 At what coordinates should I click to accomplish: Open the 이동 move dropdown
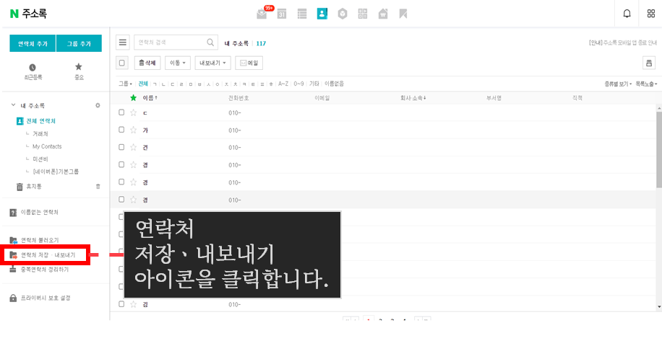pyautogui.click(x=178, y=63)
